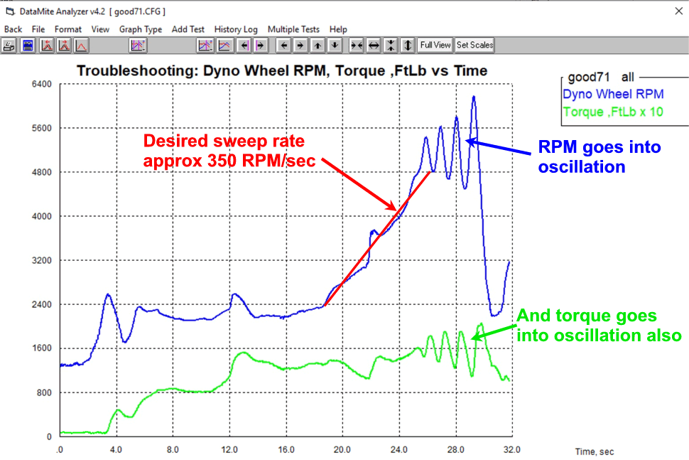Viewport: 689px width, 460px height.
Task: Expand graph horizontally with outward arrows
Action: (x=374, y=46)
